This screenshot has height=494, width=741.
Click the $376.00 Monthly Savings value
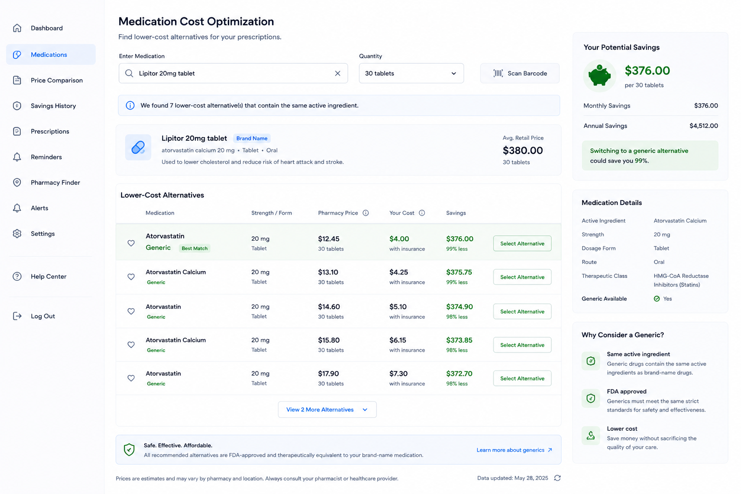coord(706,106)
